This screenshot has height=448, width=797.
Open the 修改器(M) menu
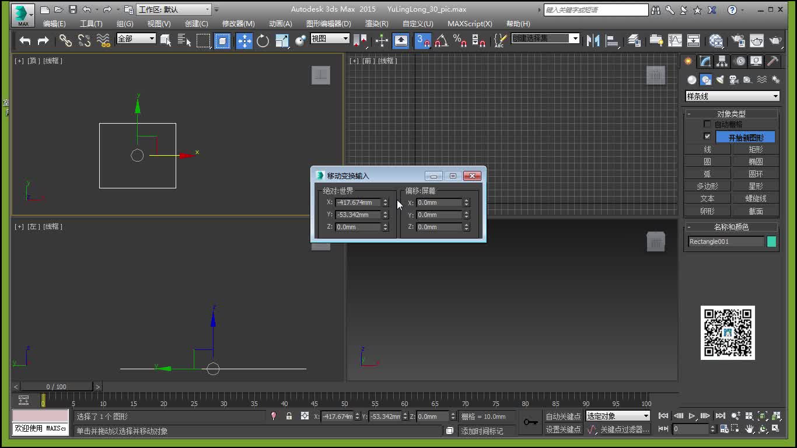click(238, 23)
